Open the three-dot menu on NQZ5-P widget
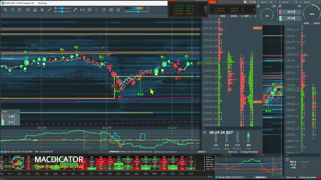This screenshot has width=321, height=180. click(18, 111)
